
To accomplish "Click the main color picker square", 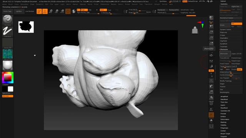I will 8,77.
